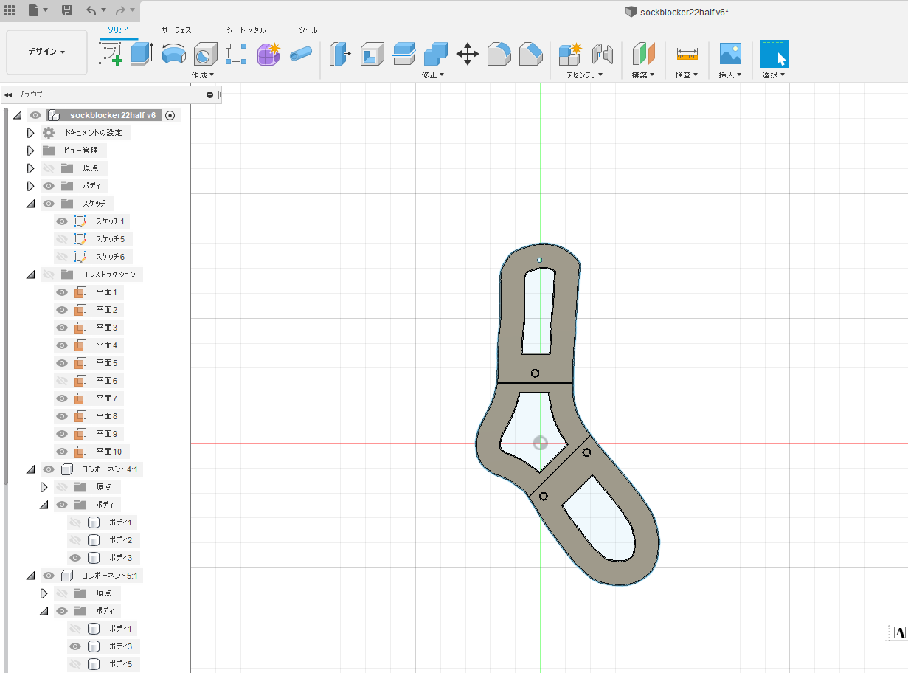Switch to the シート メタル tab
Screen dimensions: 908x673
[246, 30]
